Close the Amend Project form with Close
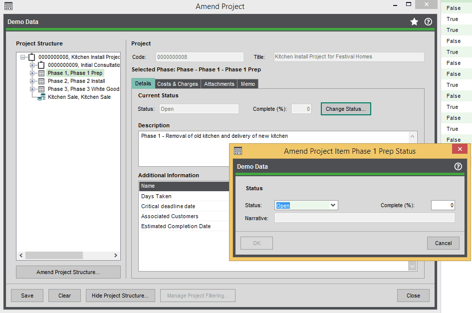 413,296
